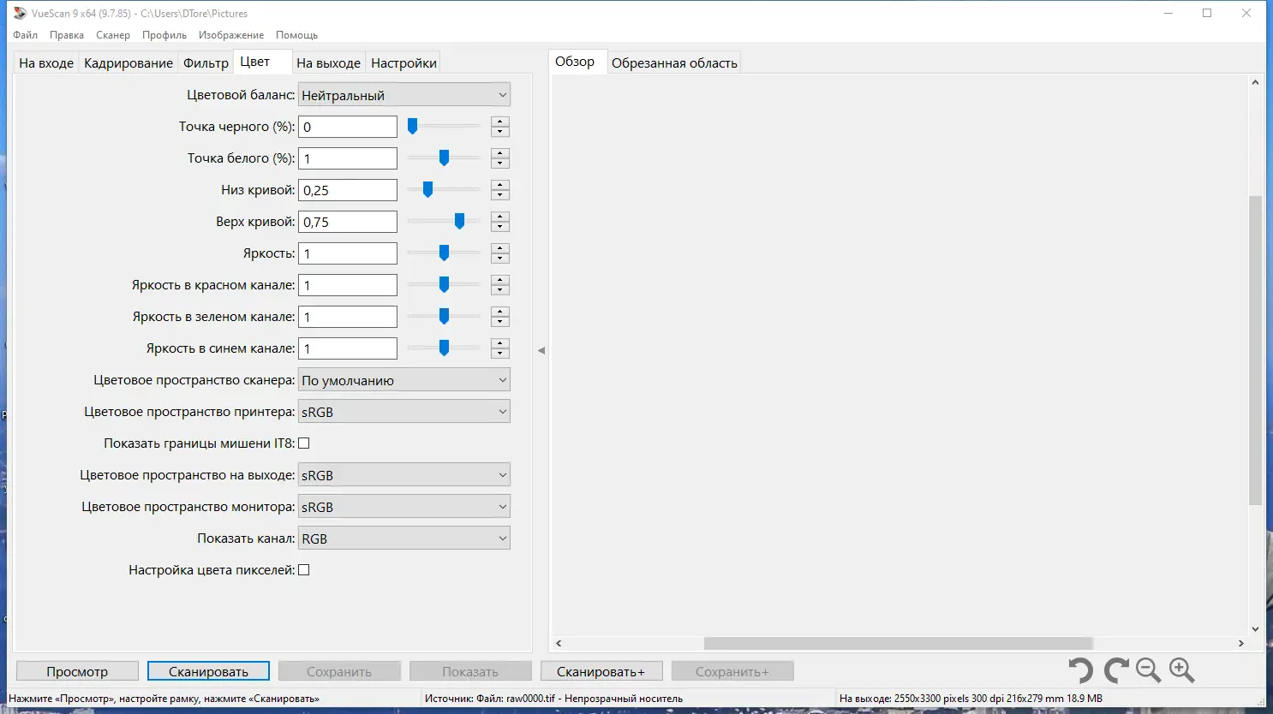Open the 'Профиль' menu
1273x714 pixels.
click(x=164, y=35)
